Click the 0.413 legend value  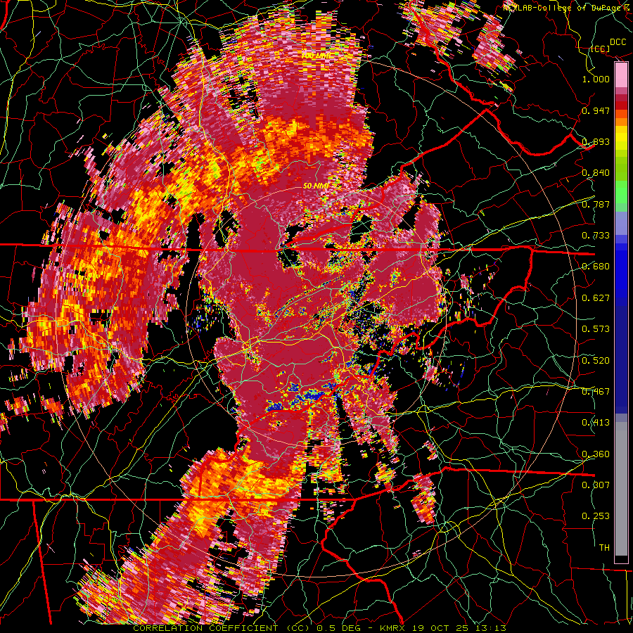pos(596,423)
